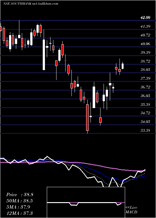Click the '12MA : 37.3' readout
The image size is (156, 218).
pyautogui.click(x=20, y=213)
